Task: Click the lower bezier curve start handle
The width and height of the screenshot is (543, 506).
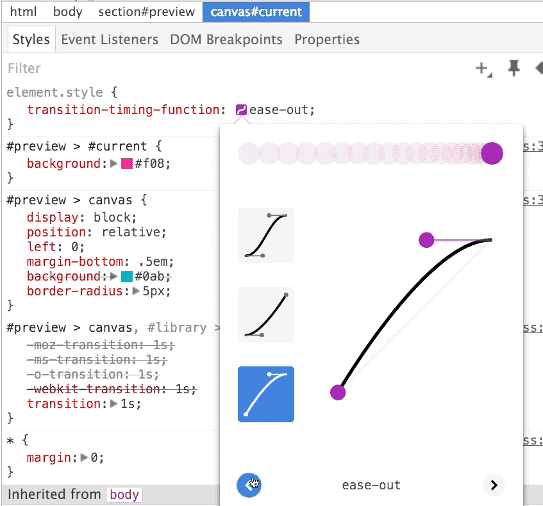Action: (x=338, y=393)
